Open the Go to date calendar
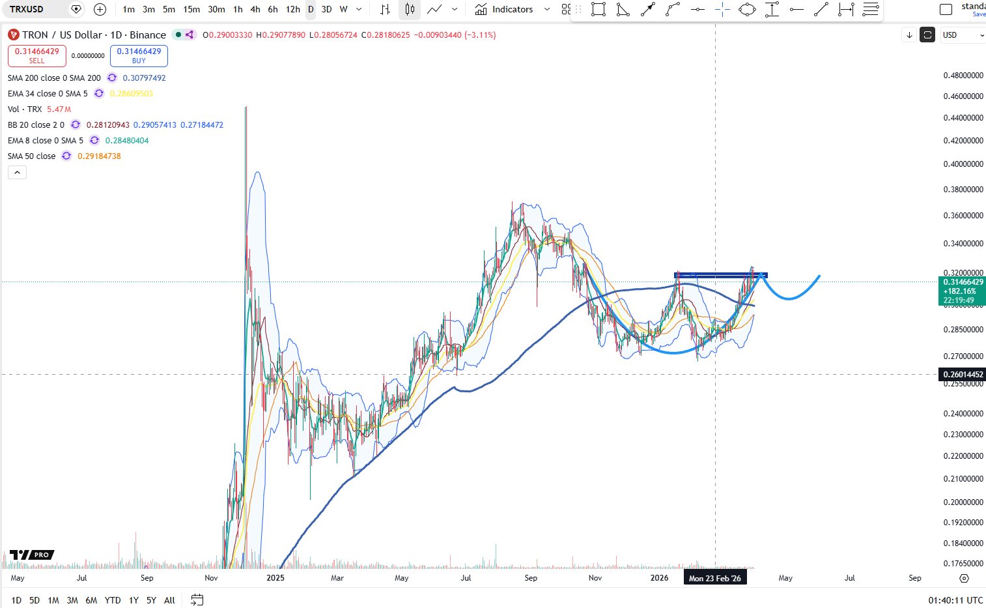Screen dimensions: 986x608 197,600
